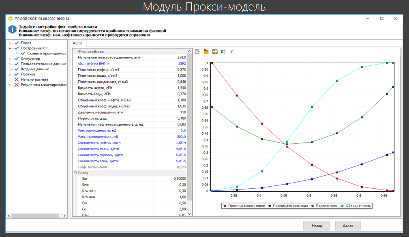Edit Вязкость воды value 0,370
This screenshot has height=237, width=409.
coord(170,94)
